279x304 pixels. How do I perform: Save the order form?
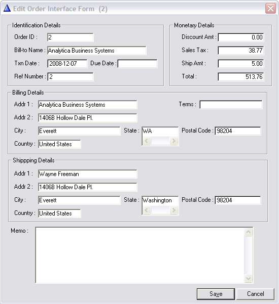[x=216, y=294]
